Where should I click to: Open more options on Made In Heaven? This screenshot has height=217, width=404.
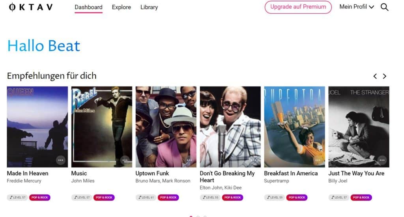60,160
